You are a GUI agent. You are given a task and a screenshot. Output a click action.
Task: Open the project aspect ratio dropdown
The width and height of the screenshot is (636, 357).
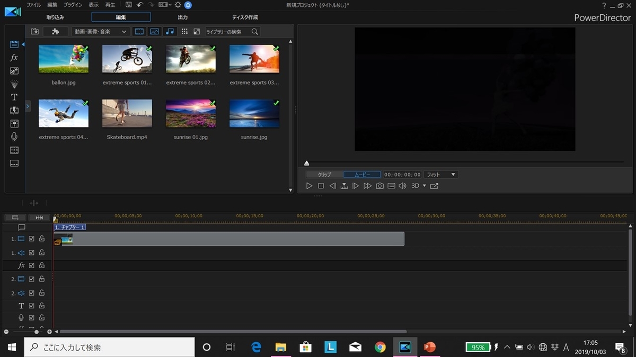tap(164, 5)
